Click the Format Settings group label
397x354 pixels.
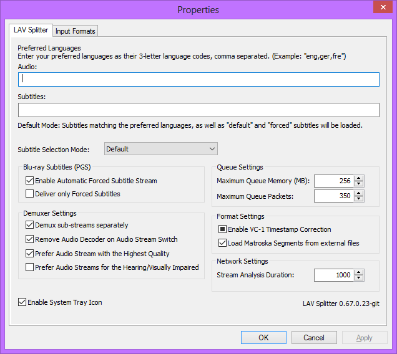pos(240,216)
